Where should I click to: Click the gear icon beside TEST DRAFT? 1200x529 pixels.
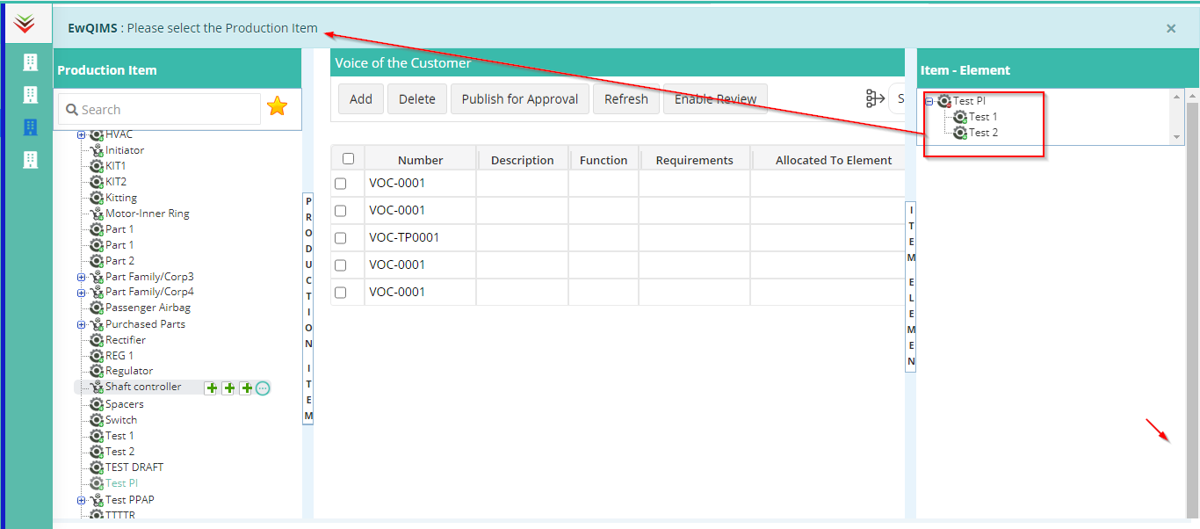pyautogui.click(x=97, y=467)
